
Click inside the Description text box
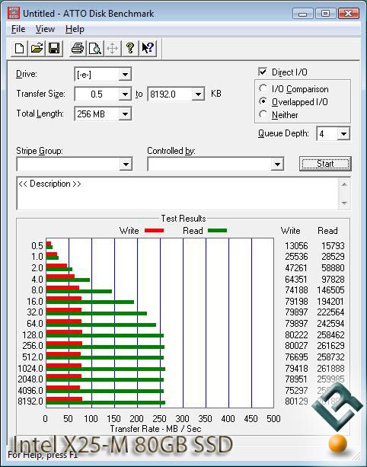[x=177, y=194]
